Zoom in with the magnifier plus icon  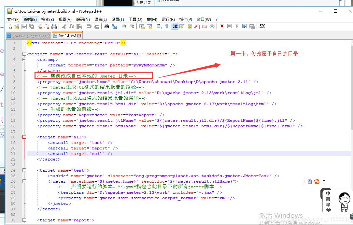click(x=124, y=27)
